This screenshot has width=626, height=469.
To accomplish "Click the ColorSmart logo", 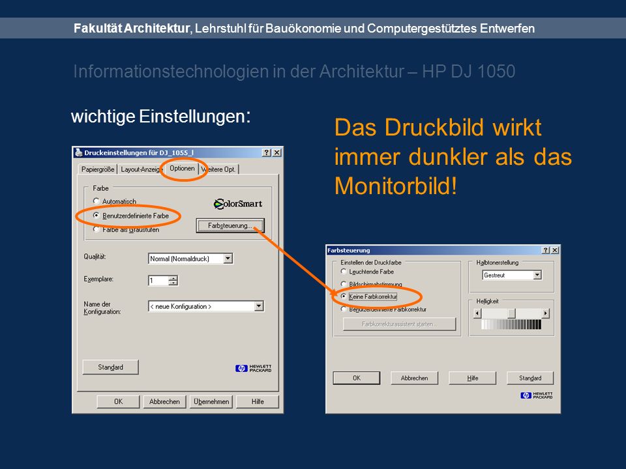I will [x=238, y=204].
